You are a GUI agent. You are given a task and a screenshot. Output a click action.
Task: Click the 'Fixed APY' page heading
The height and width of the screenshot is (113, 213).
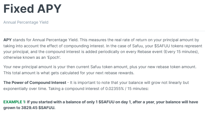click(x=33, y=9)
